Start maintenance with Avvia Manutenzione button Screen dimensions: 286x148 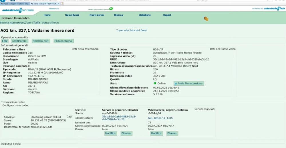coord(189,84)
